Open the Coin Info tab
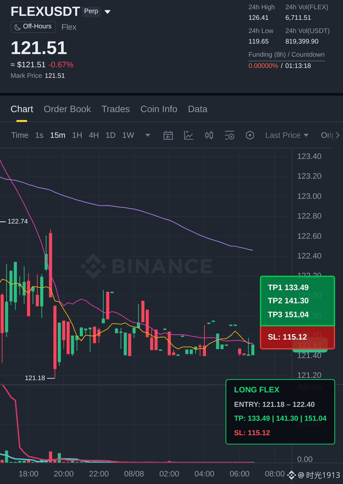 point(159,109)
